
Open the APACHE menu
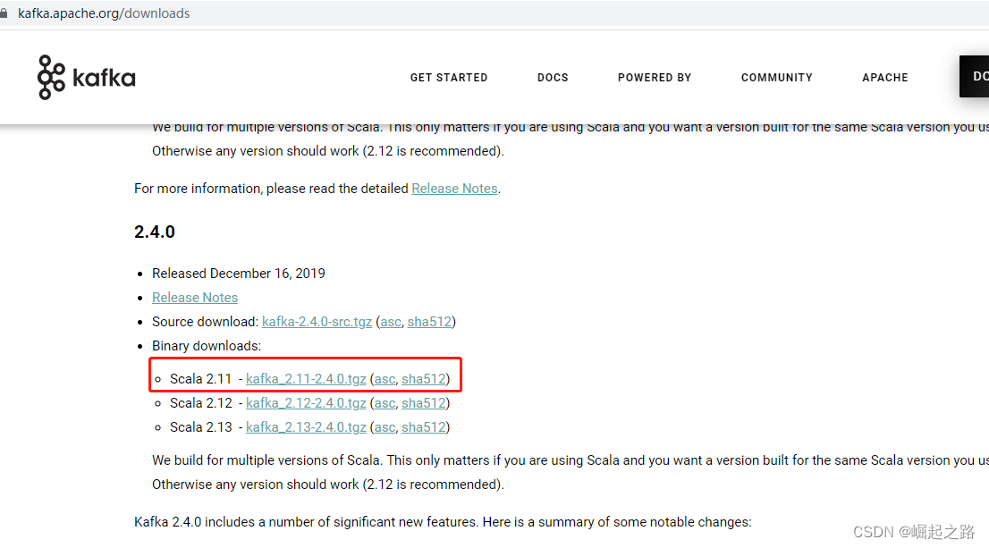point(885,78)
